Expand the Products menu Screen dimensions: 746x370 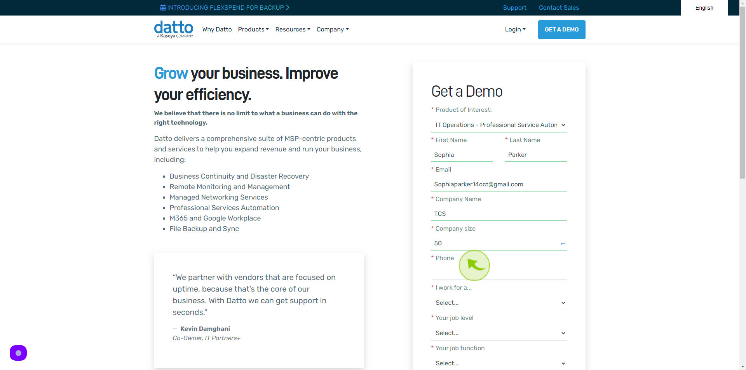click(253, 30)
